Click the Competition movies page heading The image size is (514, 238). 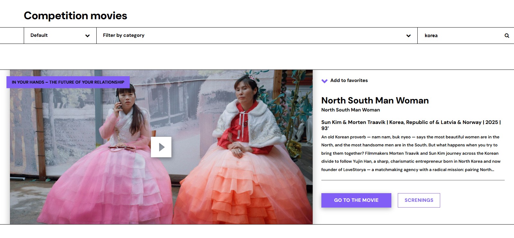(75, 16)
